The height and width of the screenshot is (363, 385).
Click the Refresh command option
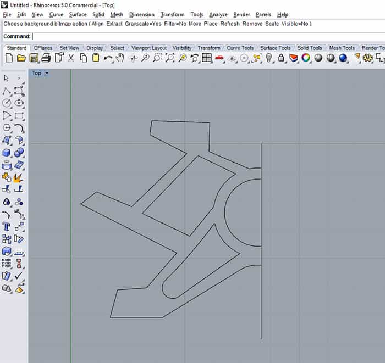(x=230, y=24)
